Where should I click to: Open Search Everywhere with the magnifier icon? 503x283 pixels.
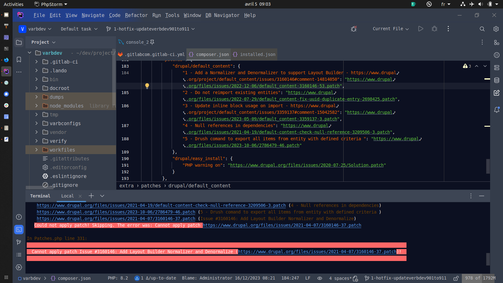(482, 29)
